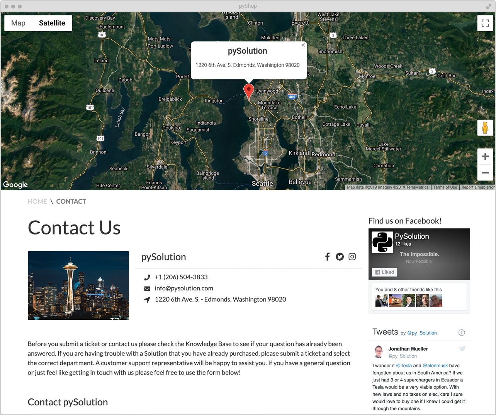Click the @elonmusk mention in tweet
Viewport: 496px width, 415px height.
(435, 366)
